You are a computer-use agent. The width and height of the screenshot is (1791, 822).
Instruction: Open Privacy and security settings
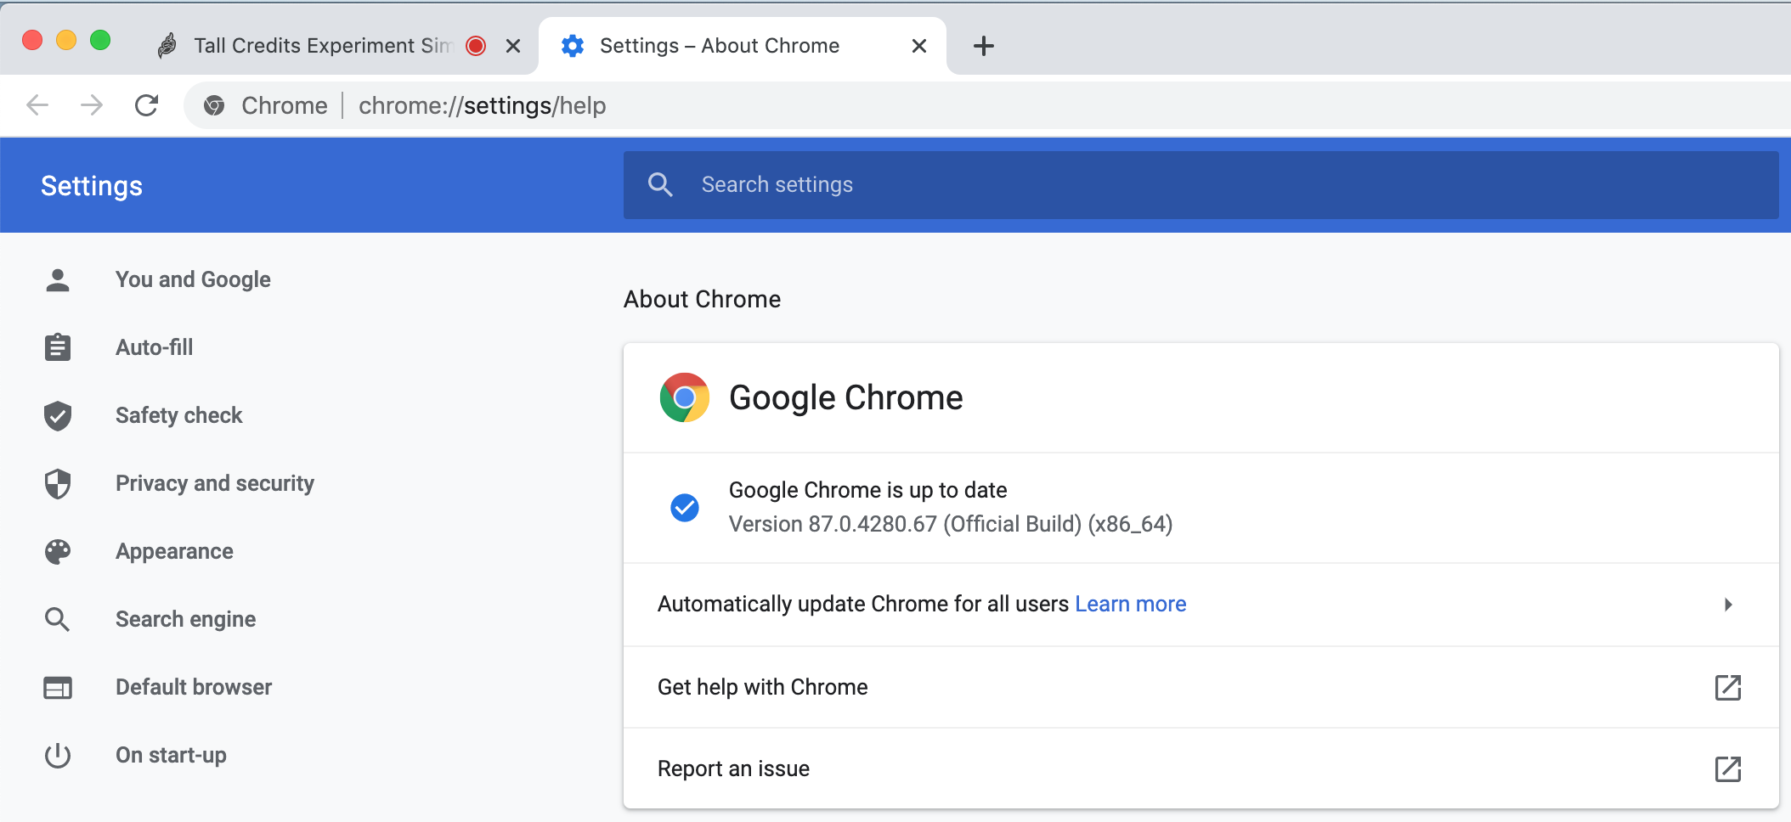[215, 483]
